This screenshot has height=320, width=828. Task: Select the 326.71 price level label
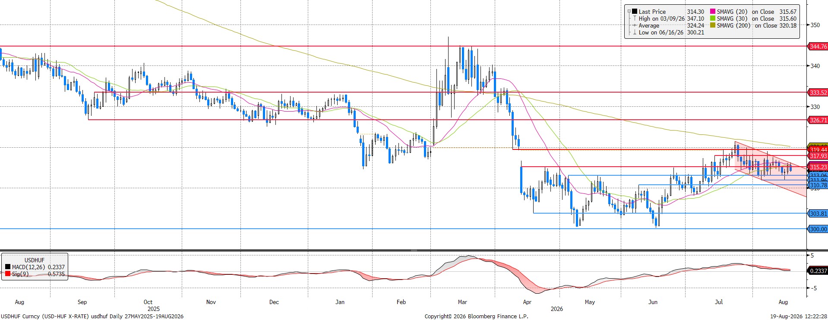818,120
